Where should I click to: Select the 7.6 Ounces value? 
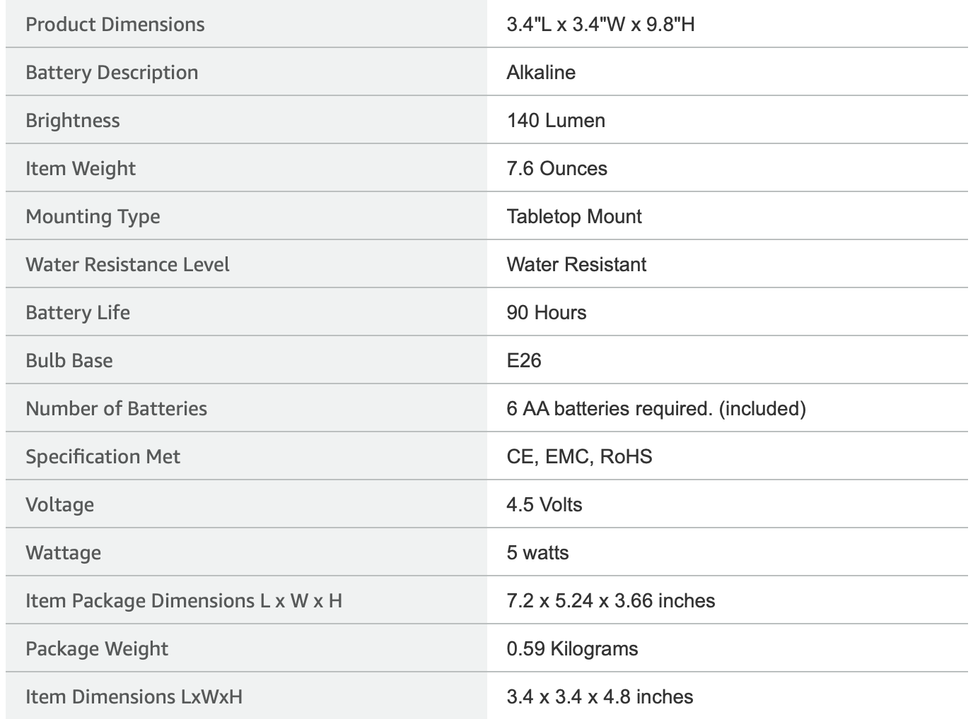tap(557, 169)
